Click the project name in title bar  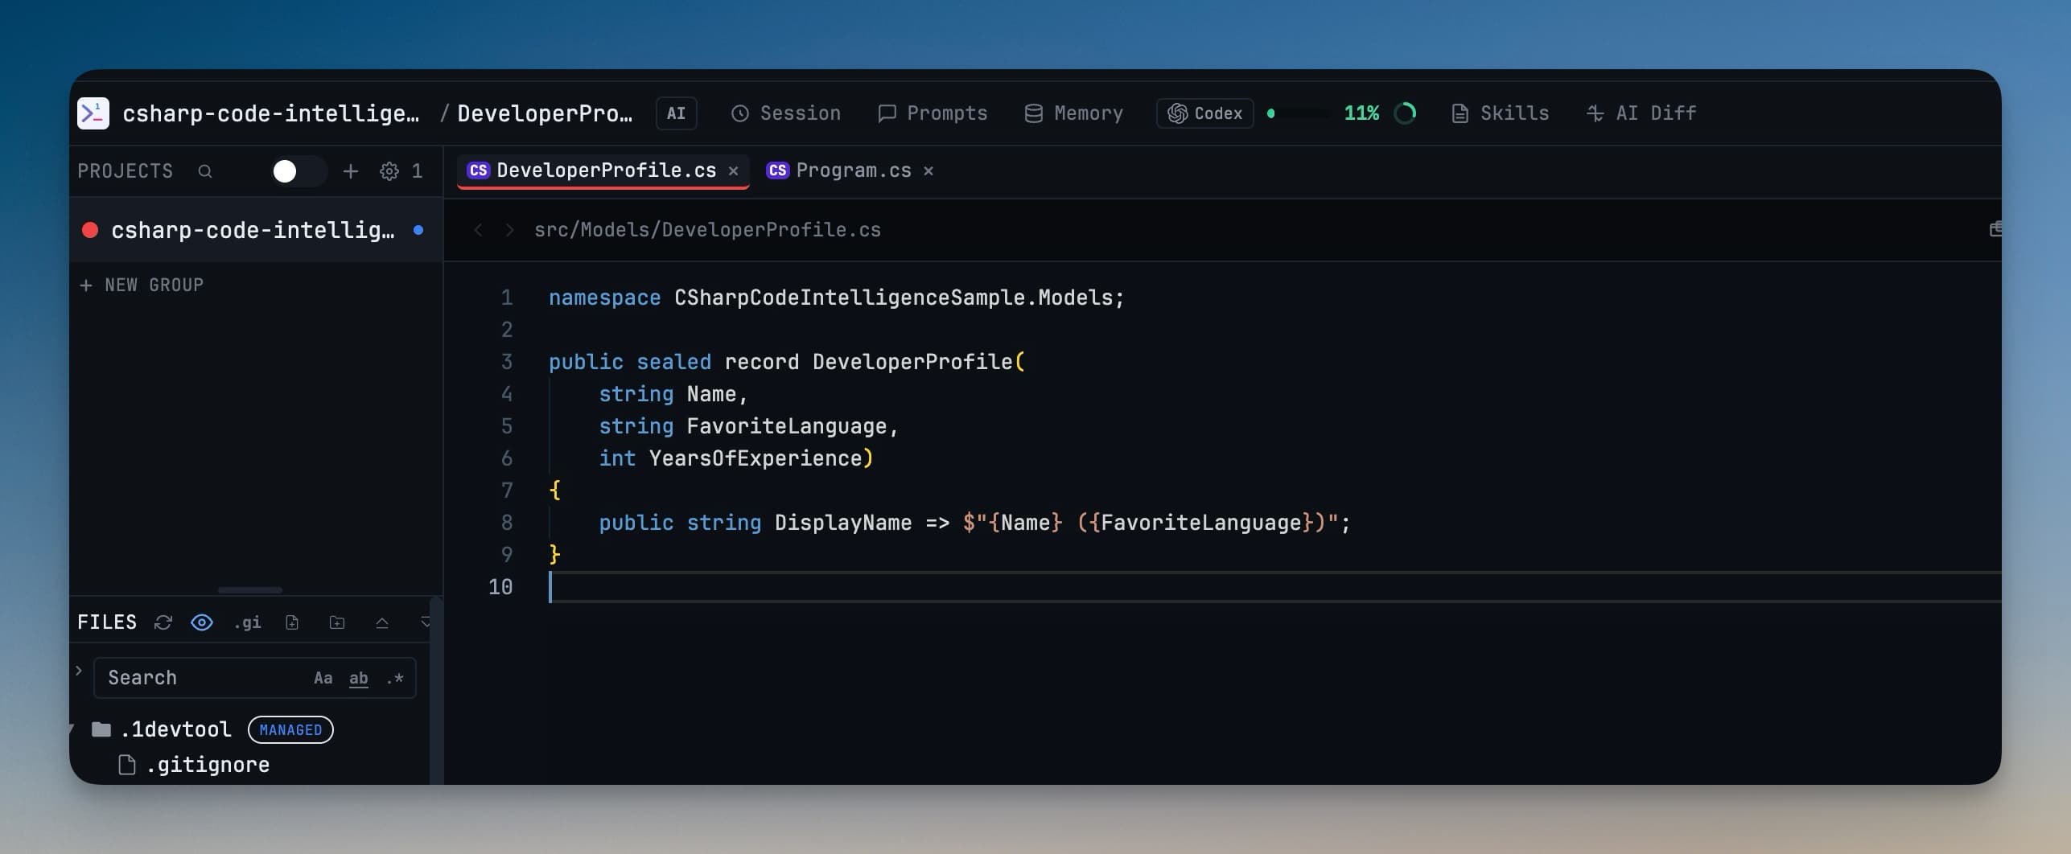(271, 113)
